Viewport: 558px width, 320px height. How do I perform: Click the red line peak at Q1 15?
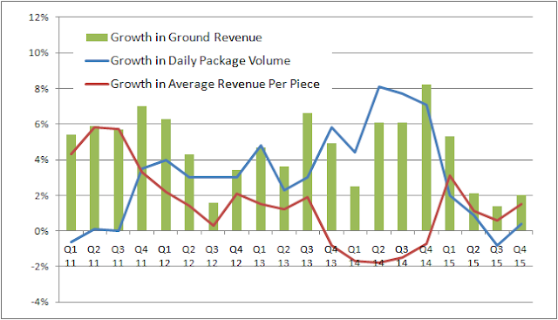click(x=450, y=175)
